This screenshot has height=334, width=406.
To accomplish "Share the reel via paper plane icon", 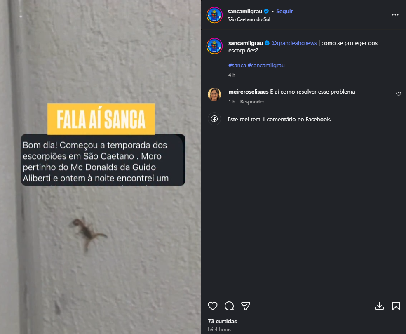I will 246,306.
